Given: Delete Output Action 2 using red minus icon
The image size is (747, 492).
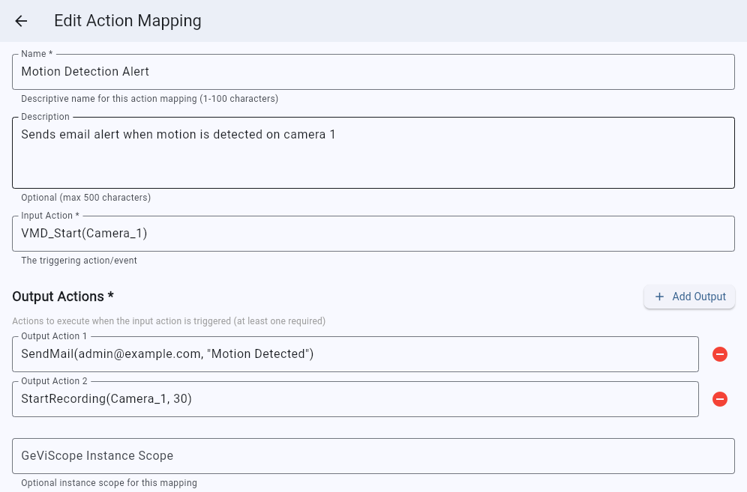Looking at the screenshot, I should pos(719,399).
